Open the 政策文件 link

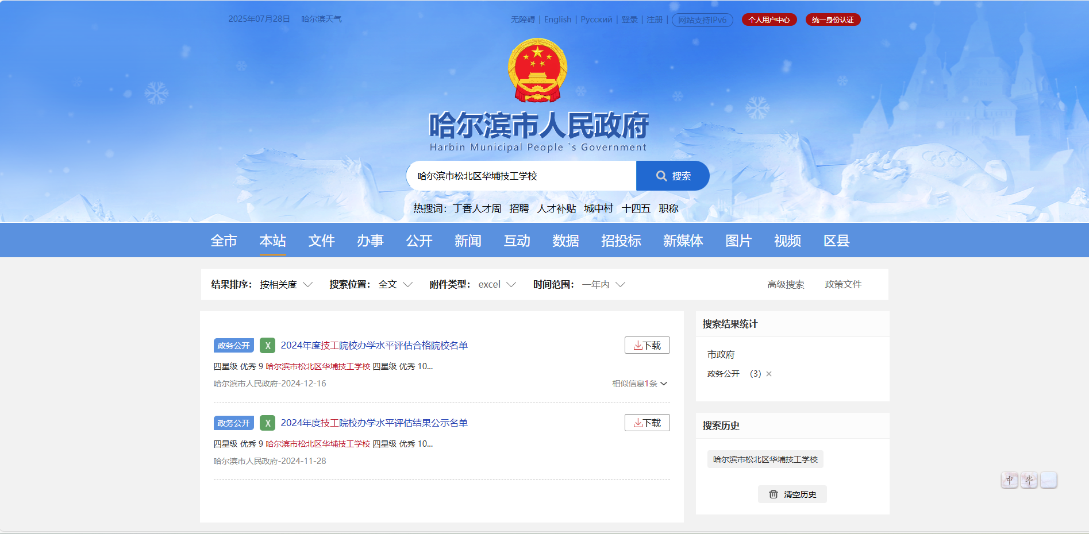click(x=843, y=284)
